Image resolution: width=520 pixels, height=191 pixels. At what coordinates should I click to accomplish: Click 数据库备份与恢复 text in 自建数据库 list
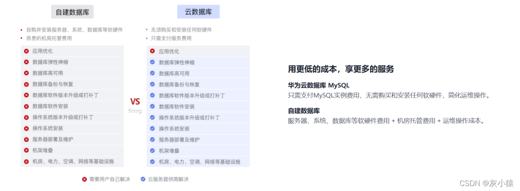53,84
